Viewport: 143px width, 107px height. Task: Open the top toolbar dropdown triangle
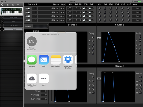(18, 5)
